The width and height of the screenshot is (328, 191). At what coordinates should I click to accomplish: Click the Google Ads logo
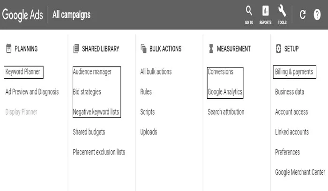point(22,15)
